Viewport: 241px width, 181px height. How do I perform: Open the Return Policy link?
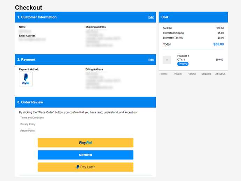click(x=28, y=131)
